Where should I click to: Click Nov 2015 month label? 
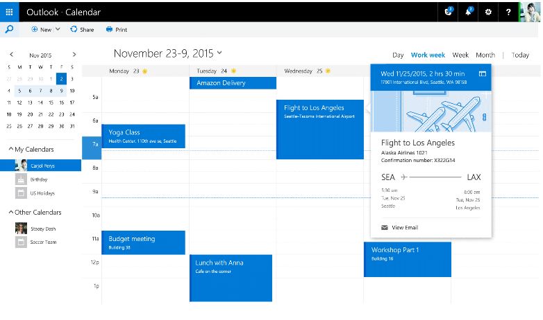tap(40, 55)
